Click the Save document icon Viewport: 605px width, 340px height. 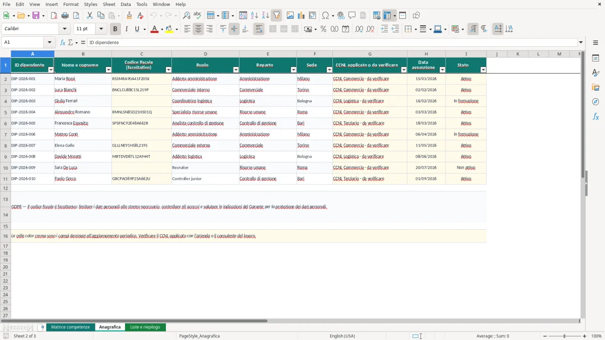coord(36,16)
